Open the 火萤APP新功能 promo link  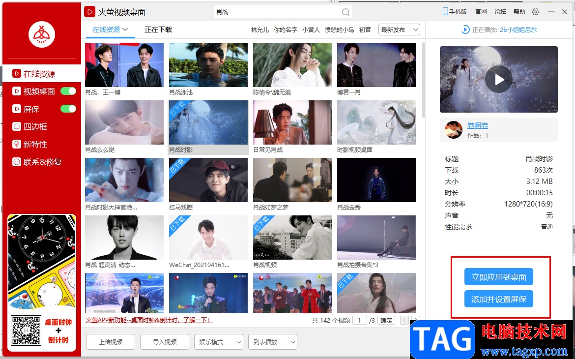coord(149,320)
